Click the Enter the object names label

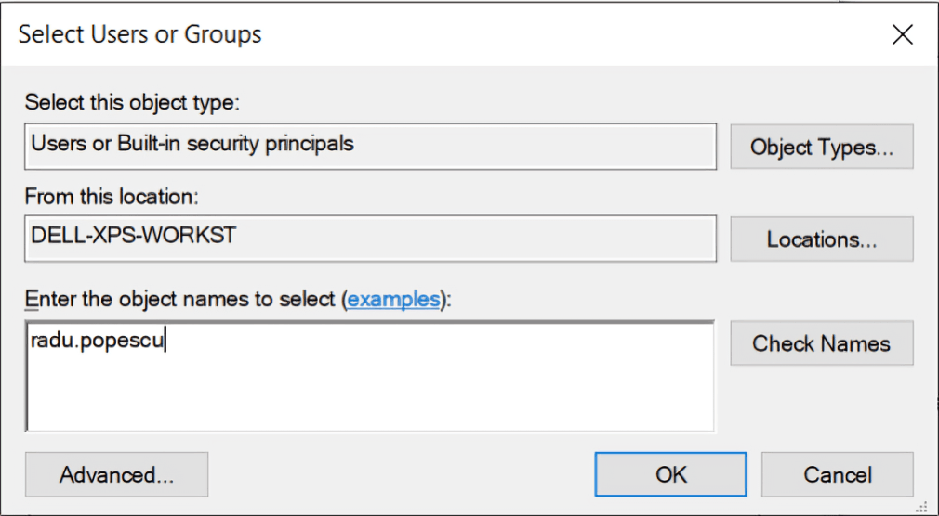[238, 299]
